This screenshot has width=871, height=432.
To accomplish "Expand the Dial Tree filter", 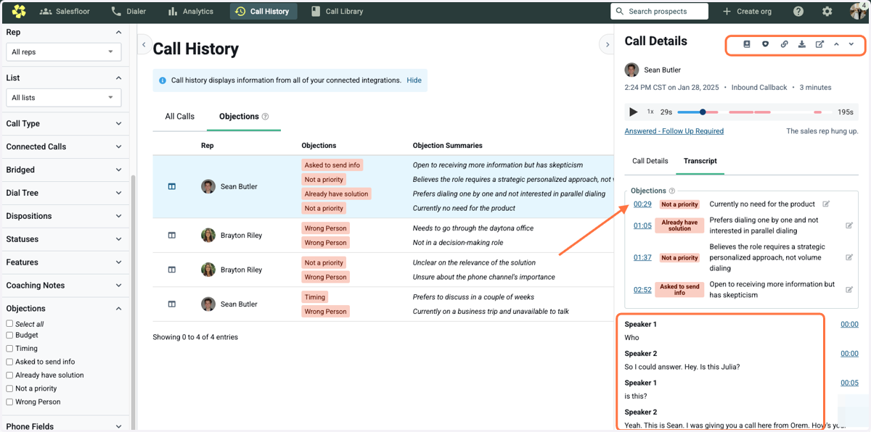I will [x=64, y=193].
